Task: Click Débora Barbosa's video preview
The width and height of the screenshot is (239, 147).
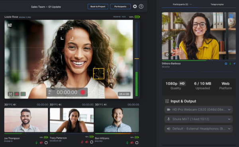Action: [x=199, y=36]
